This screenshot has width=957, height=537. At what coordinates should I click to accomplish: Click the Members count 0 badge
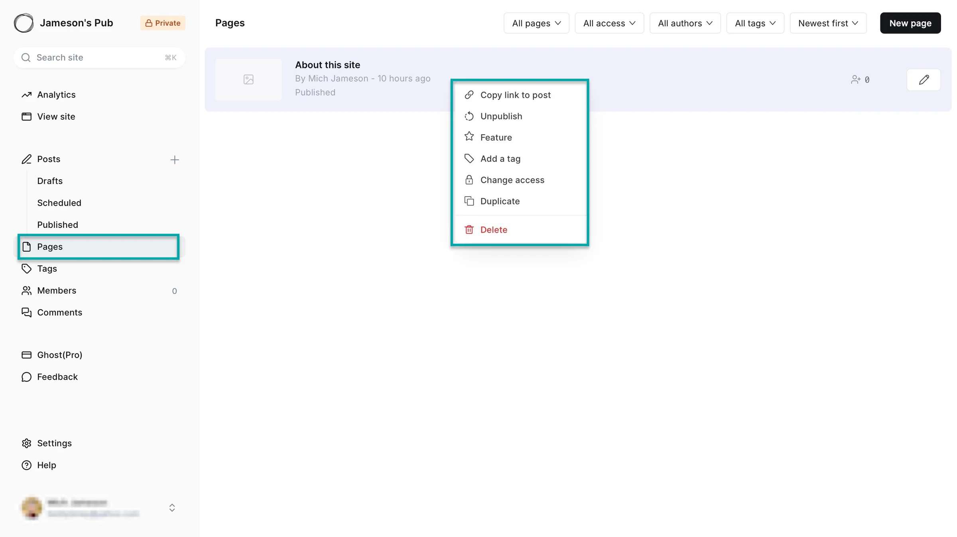click(x=174, y=291)
